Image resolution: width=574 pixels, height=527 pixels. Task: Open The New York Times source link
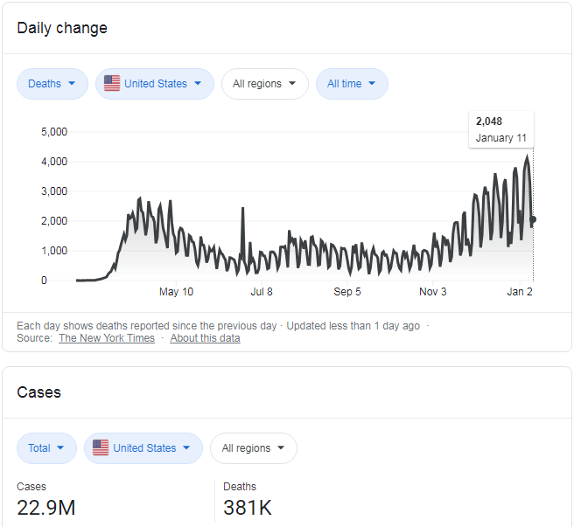pos(107,338)
